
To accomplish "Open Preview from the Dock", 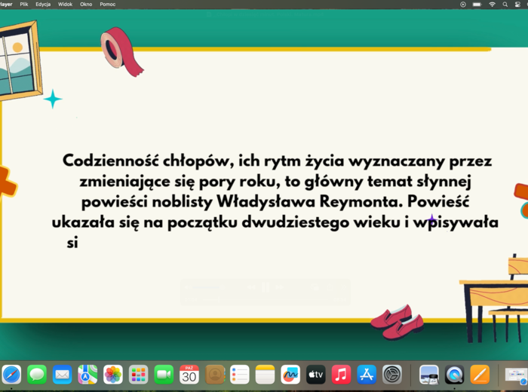I will pyautogui.click(x=429, y=374).
